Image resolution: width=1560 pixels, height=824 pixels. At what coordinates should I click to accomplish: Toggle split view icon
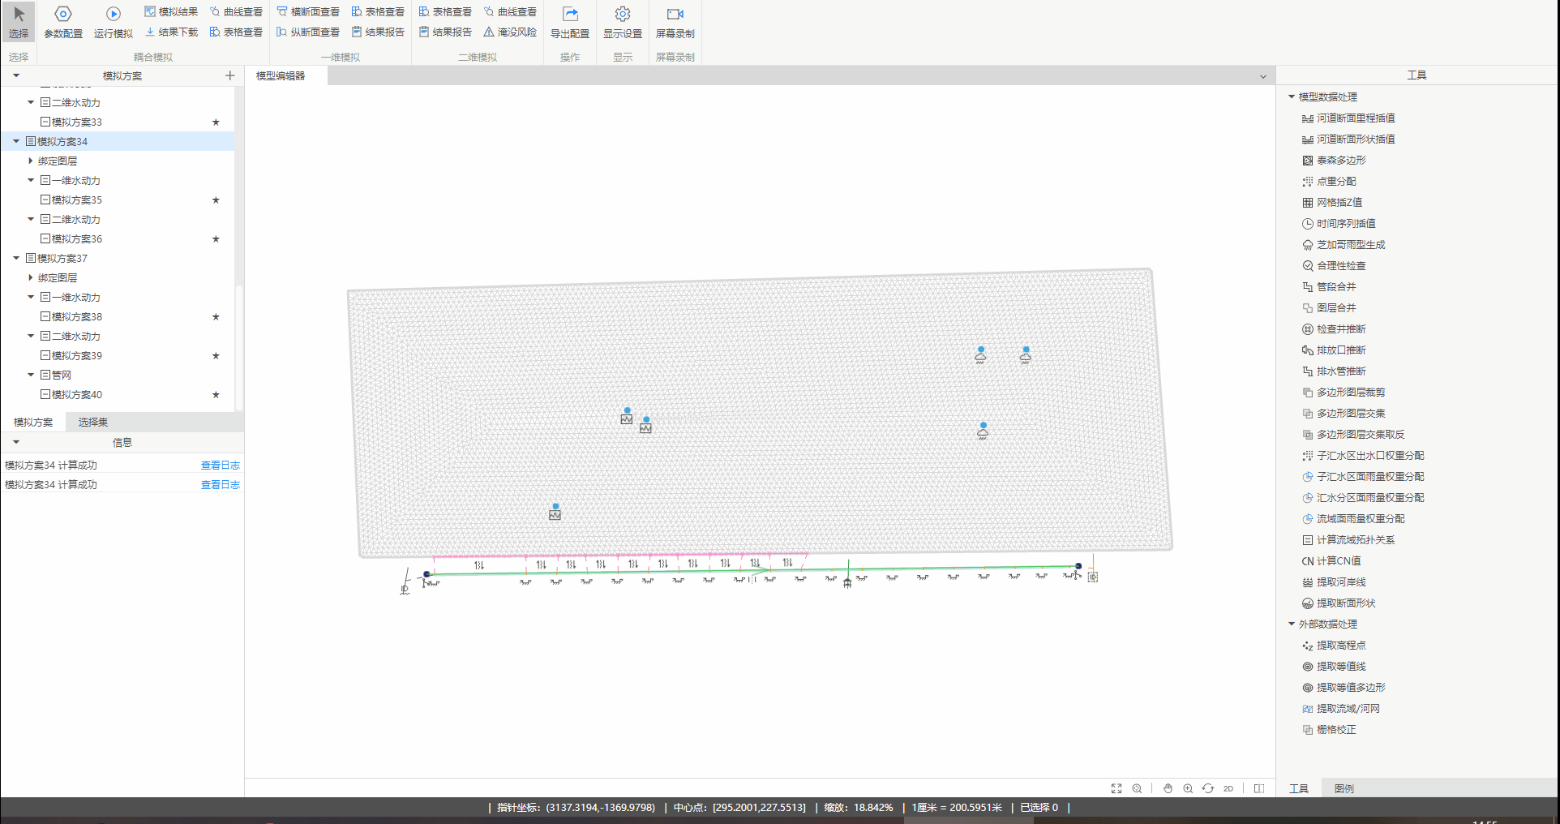(1259, 788)
